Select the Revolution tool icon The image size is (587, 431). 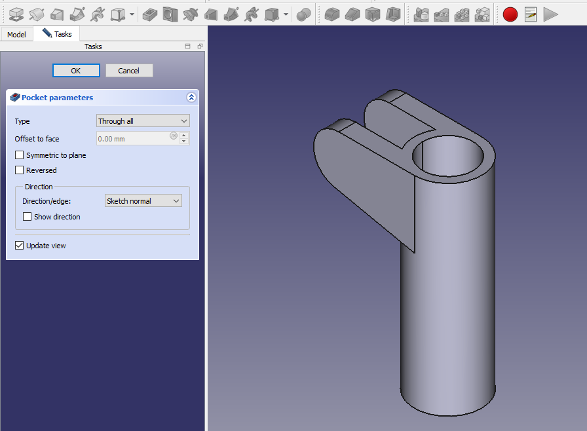point(37,14)
